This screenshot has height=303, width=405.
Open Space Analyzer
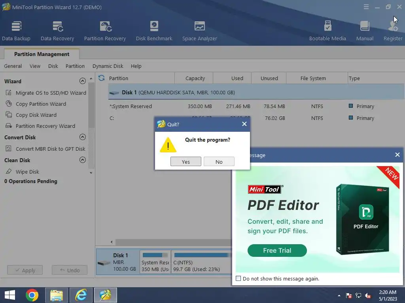pos(199,31)
